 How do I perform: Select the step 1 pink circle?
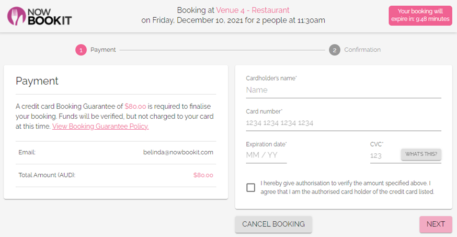point(81,50)
